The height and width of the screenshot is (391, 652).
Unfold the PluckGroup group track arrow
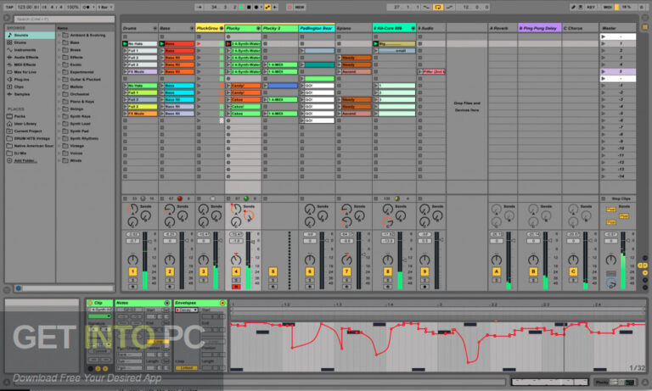pyautogui.click(x=222, y=28)
